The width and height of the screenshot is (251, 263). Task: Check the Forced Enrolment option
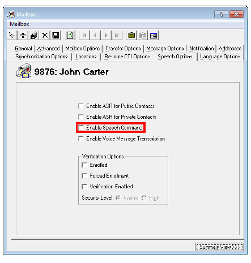tap(84, 176)
